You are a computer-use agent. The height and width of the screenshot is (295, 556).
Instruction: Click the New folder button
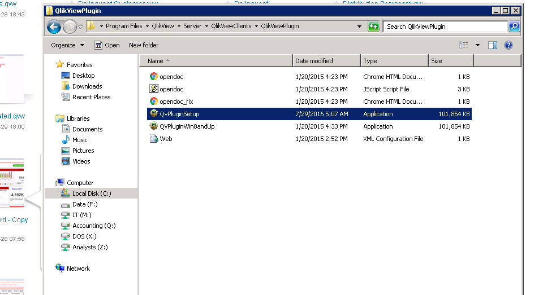pos(144,45)
